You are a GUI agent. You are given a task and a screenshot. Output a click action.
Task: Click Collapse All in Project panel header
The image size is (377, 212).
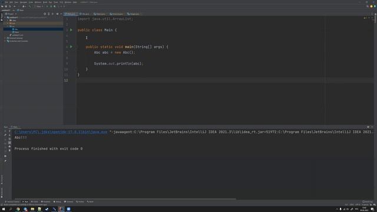pyautogui.click(x=52, y=14)
